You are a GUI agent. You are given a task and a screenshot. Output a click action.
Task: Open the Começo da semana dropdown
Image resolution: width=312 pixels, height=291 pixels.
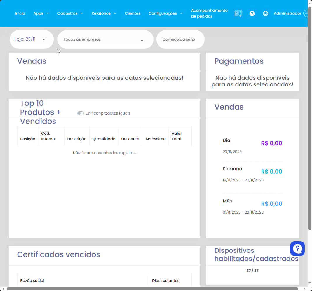point(180,39)
